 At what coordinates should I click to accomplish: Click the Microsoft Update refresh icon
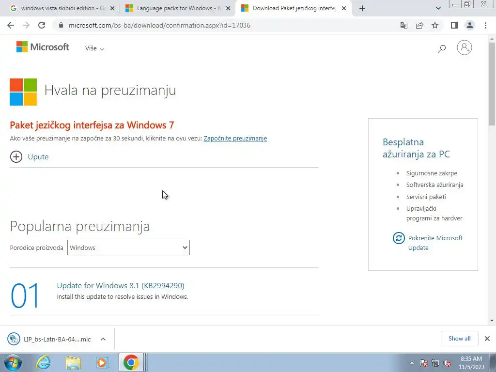pyautogui.click(x=399, y=238)
